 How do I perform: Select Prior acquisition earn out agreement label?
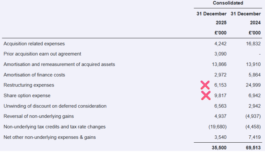point(42,54)
